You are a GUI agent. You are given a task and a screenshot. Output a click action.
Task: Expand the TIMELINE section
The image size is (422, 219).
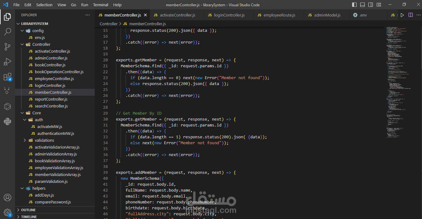55,217
